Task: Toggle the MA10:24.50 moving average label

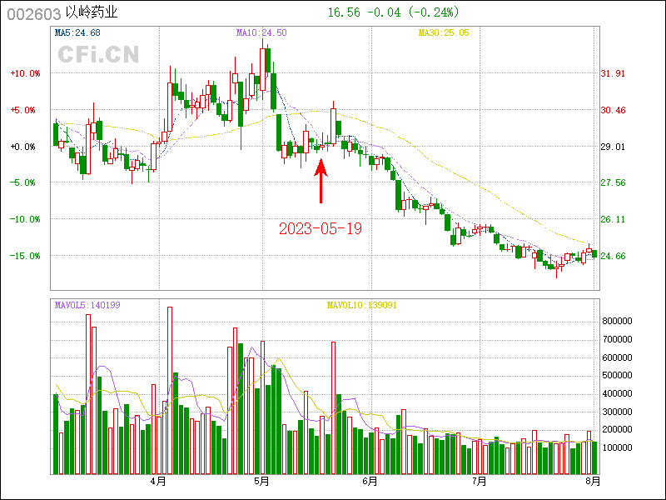Action: [x=261, y=32]
